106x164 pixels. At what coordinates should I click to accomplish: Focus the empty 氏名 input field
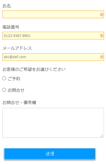coord(53,14)
